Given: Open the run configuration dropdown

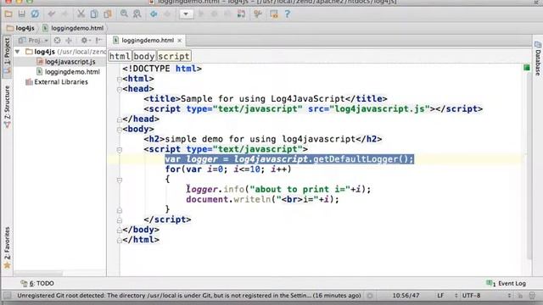Looking at the screenshot, I should [187, 14].
